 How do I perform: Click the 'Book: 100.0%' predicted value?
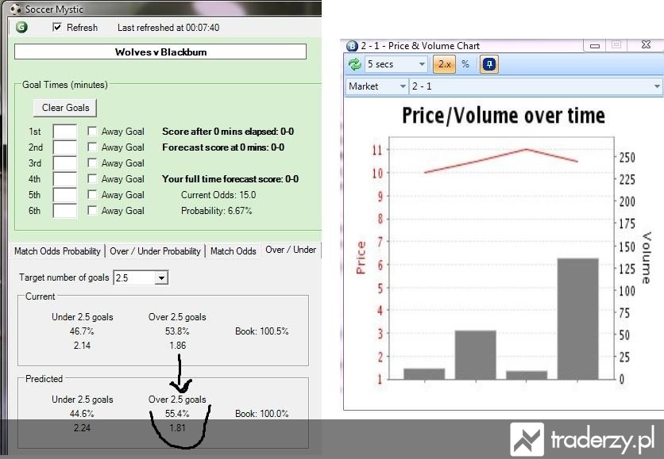(261, 413)
